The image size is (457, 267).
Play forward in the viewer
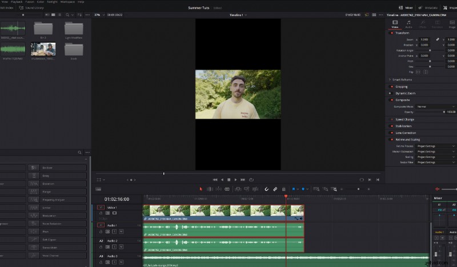(235, 180)
